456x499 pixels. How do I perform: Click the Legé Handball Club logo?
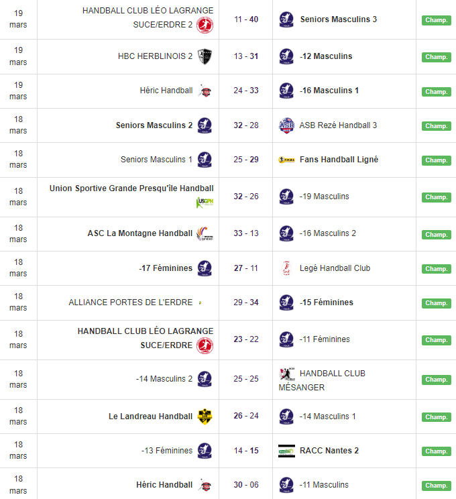(286, 268)
